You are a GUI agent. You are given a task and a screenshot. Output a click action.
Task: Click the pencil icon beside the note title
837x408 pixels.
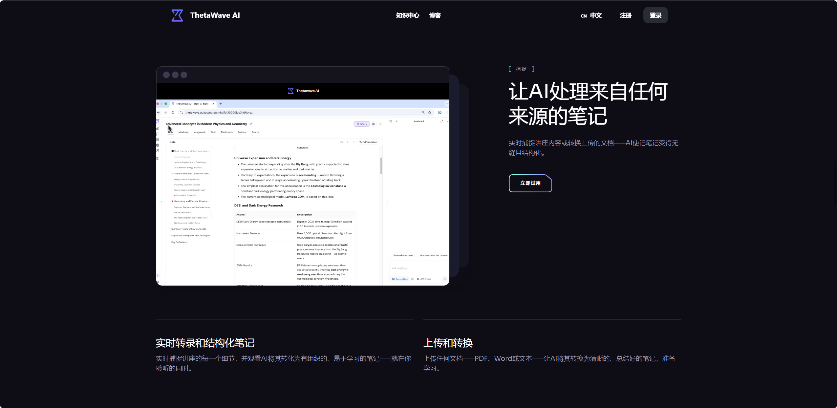[x=251, y=124]
